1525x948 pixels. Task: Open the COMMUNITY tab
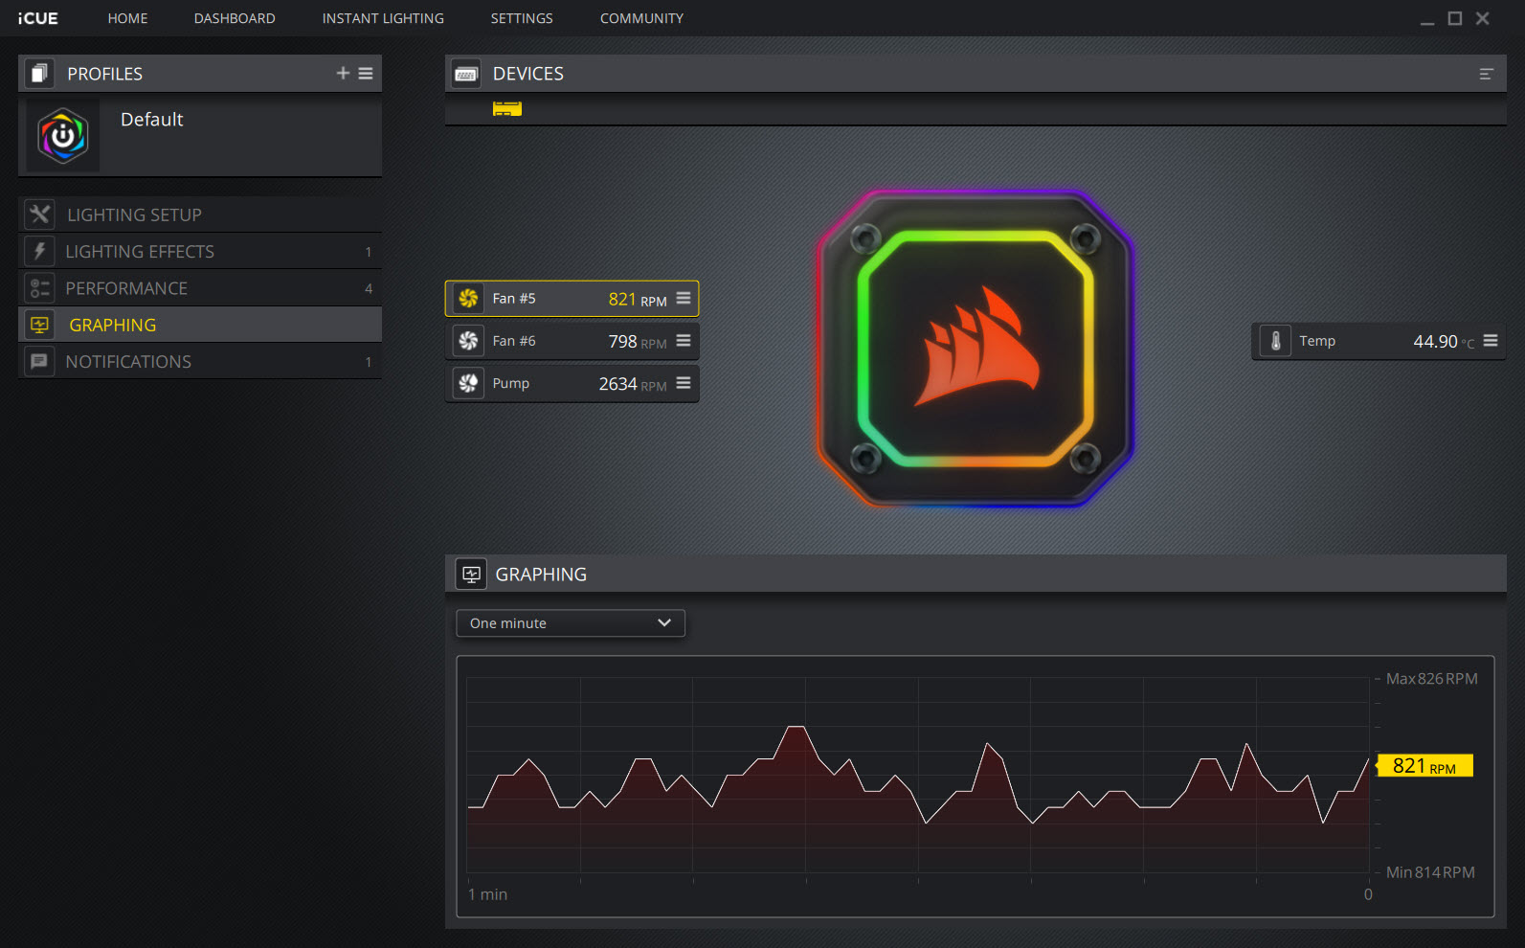click(641, 18)
